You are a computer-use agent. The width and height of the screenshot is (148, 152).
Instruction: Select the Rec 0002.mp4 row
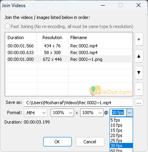click(x=69, y=46)
